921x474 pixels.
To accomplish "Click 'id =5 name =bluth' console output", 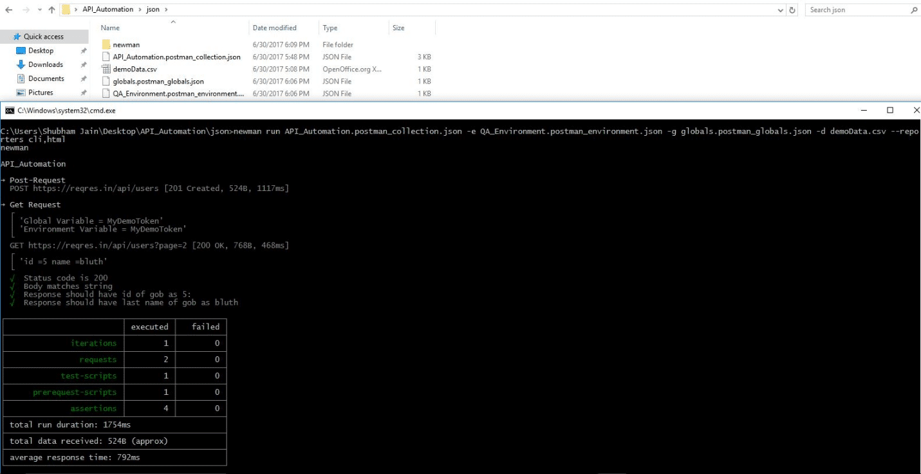I will tap(63, 262).
